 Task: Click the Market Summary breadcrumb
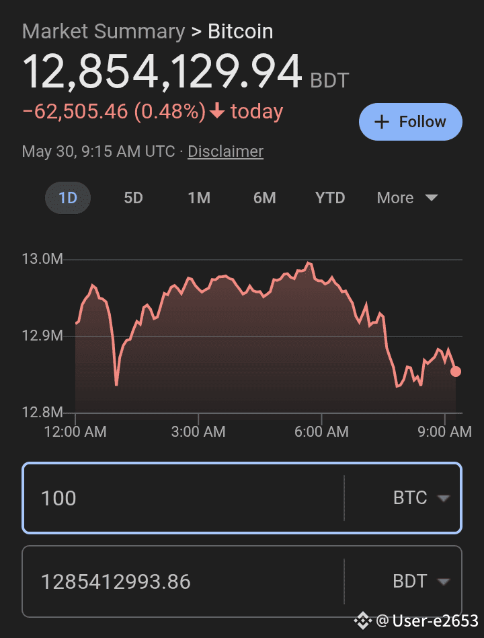coord(104,32)
